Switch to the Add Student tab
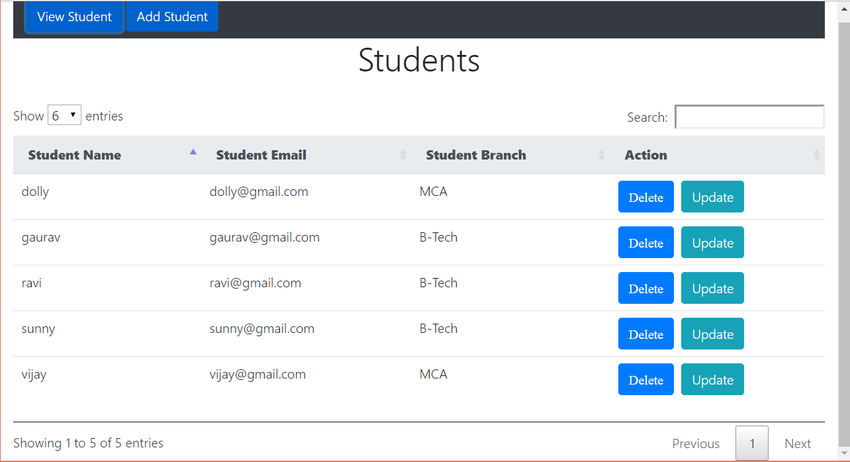Viewport: 850px width, 462px height. 171,17
